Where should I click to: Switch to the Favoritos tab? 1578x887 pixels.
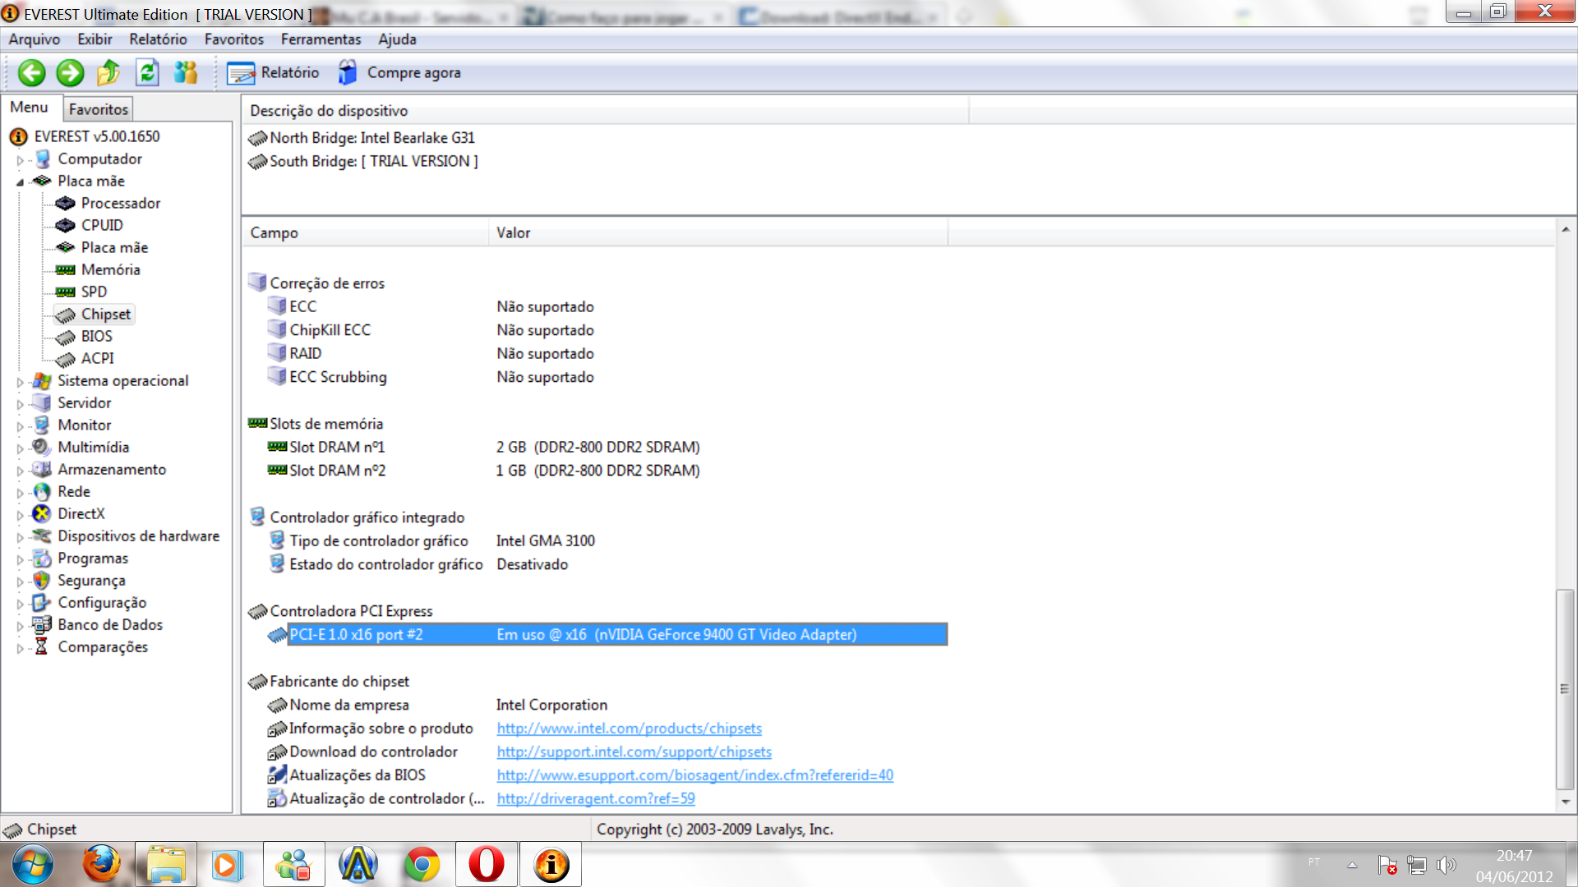[99, 109]
